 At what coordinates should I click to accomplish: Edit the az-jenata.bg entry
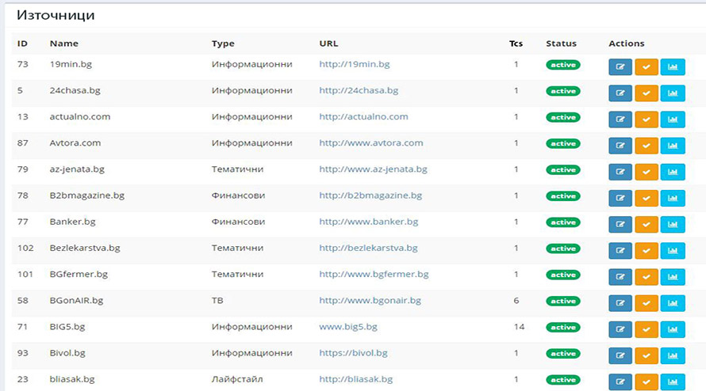click(620, 172)
